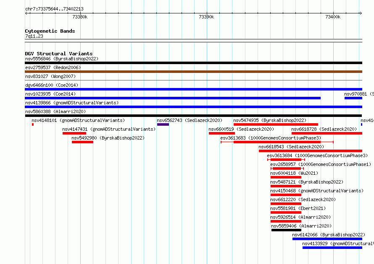Click the red nsv5926514 variant bar
Viewport: 374px width, 264px height.
pos(286,221)
